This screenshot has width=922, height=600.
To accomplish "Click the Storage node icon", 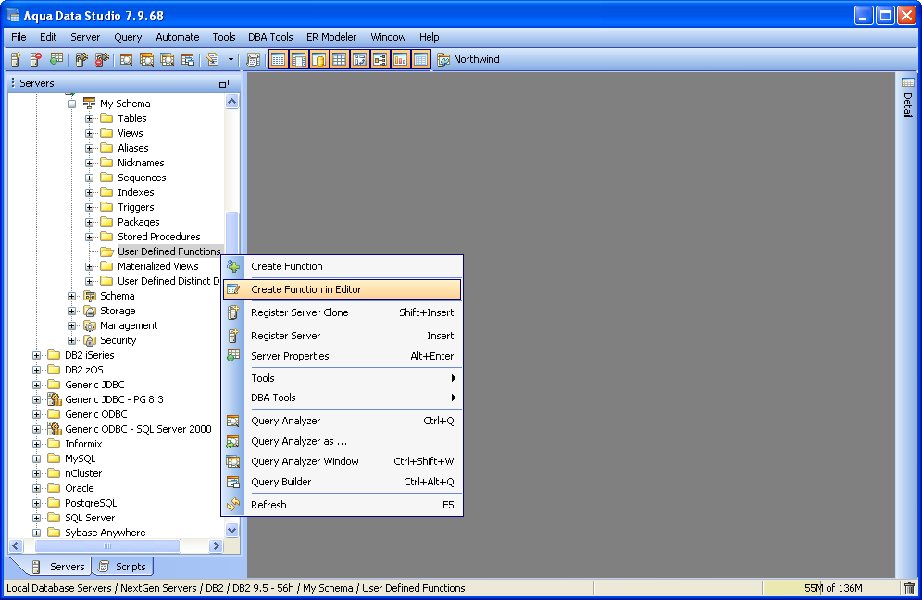I will [90, 311].
